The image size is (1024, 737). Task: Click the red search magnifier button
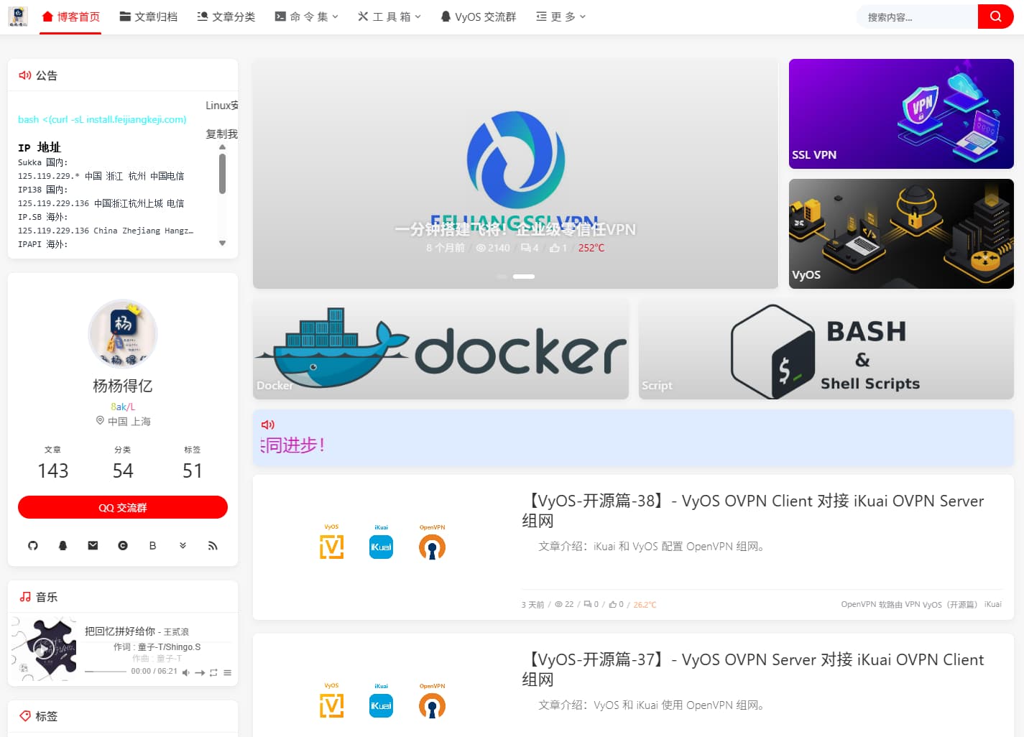(996, 16)
